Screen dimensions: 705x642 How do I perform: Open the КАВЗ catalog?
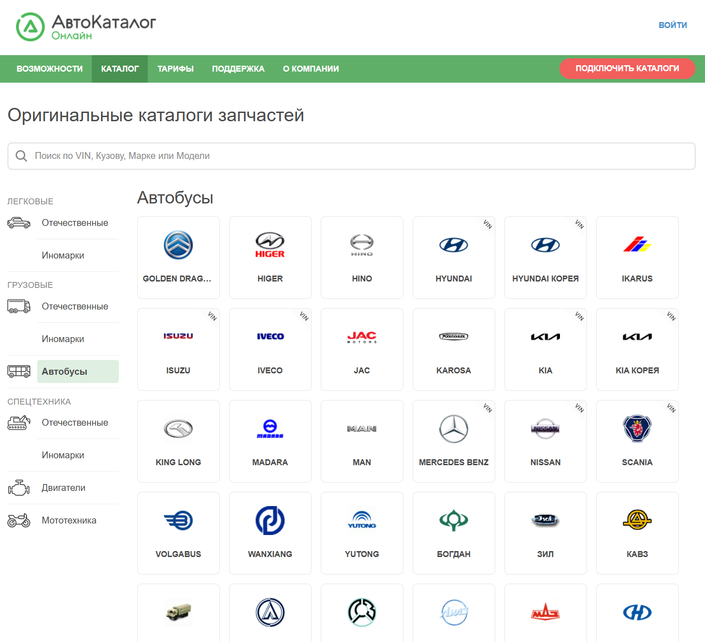[638, 533]
